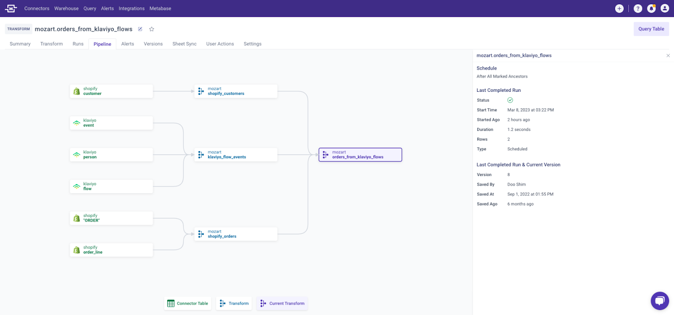The width and height of the screenshot is (674, 315).
Task: Click the Transform legend icon
Action: [x=222, y=303]
